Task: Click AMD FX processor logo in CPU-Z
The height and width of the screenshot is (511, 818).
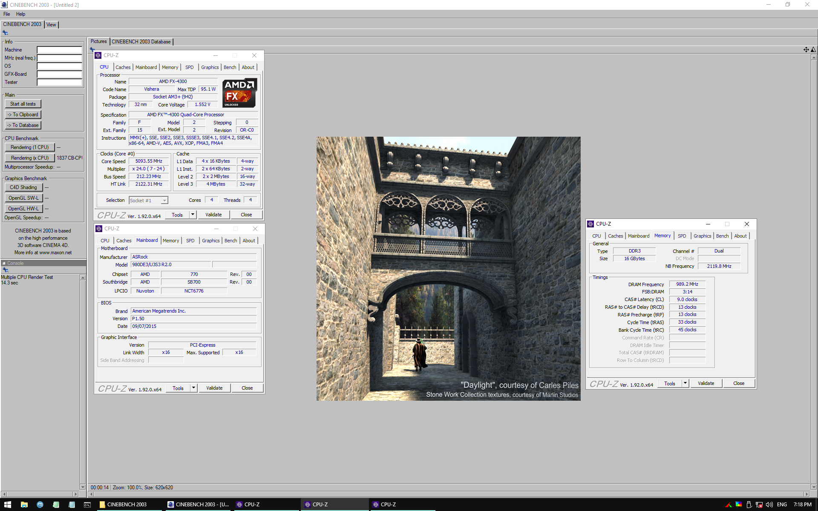Action: pyautogui.click(x=240, y=93)
